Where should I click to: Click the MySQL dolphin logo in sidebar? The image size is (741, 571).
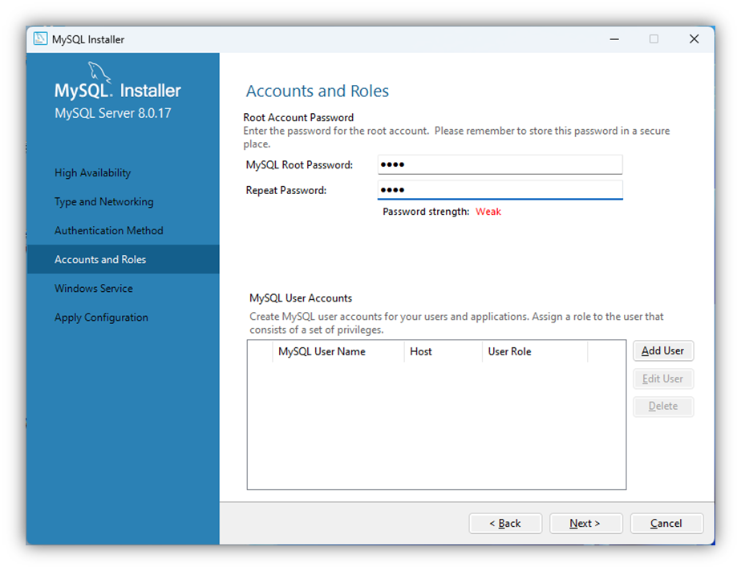tap(99, 72)
